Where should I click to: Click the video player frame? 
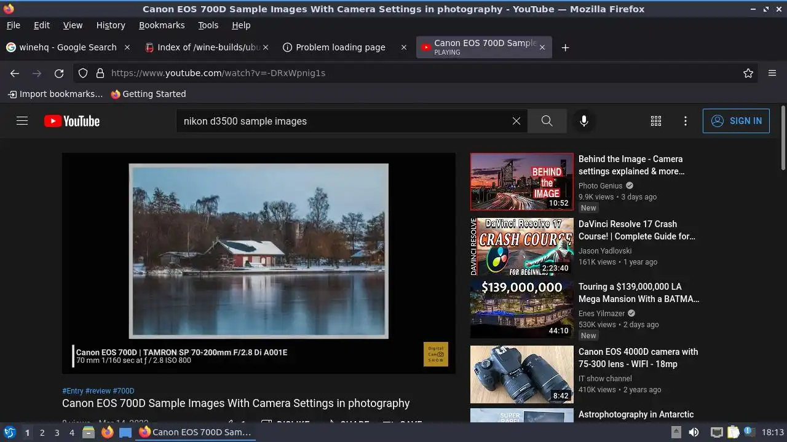click(259, 263)
